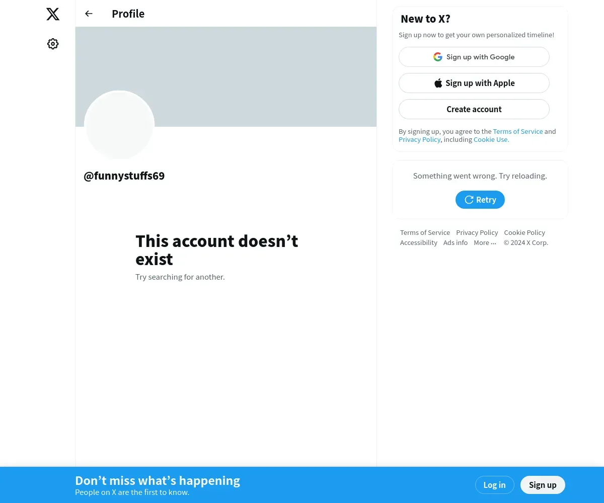Open the Ads info footer link
This screenshot has width=604, height=503.
456,242
